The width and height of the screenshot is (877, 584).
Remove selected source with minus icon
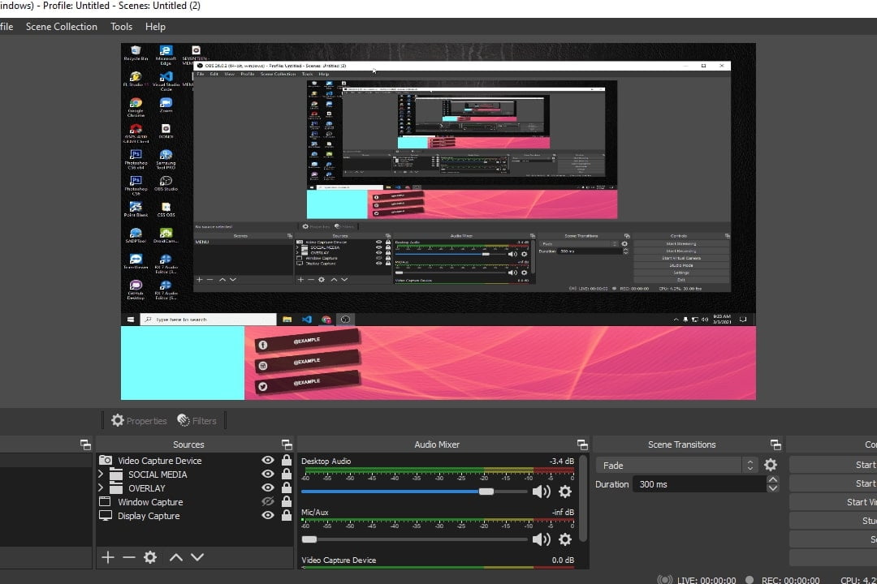129,557
